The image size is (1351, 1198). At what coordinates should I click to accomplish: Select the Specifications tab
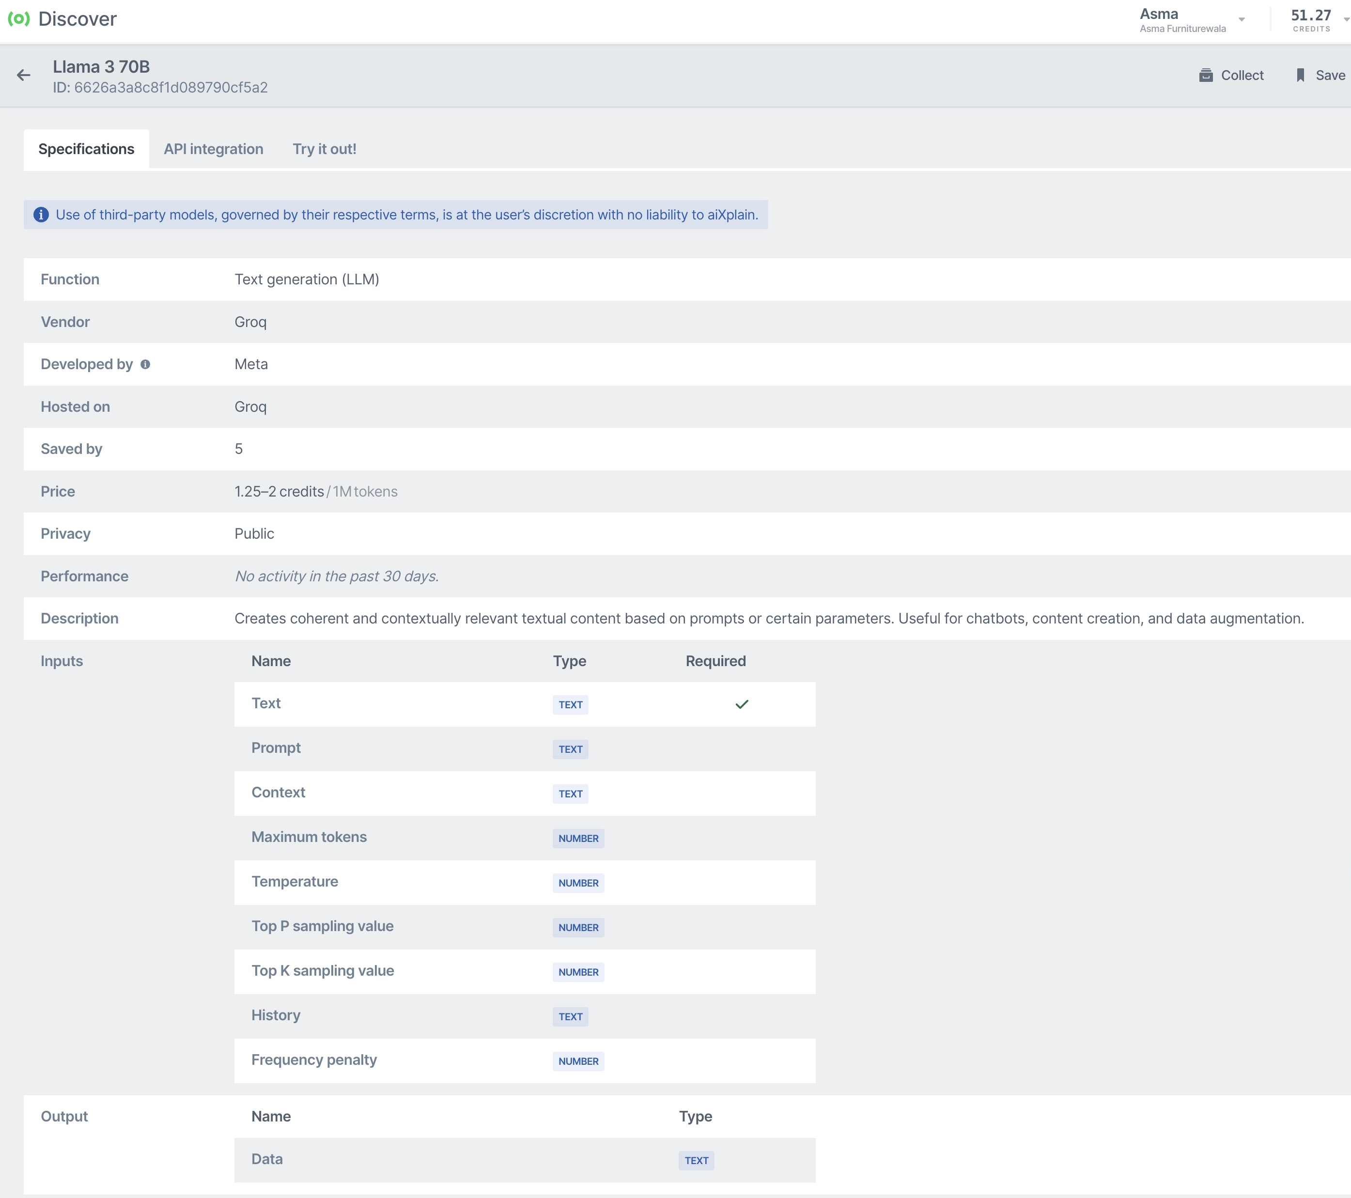click(86, 148)
